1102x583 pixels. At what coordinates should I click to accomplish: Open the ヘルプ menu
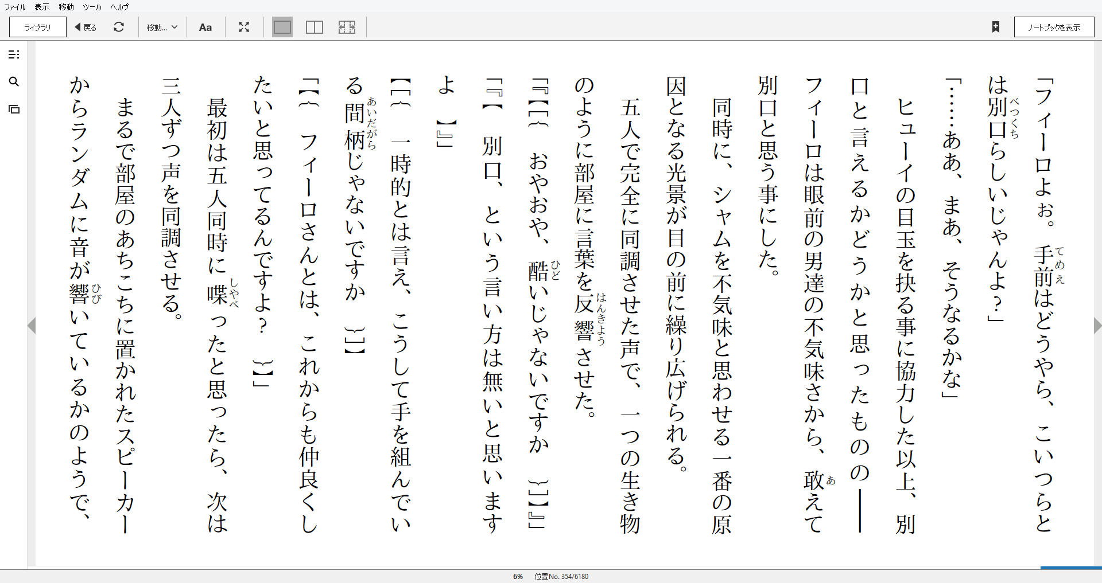119,7
